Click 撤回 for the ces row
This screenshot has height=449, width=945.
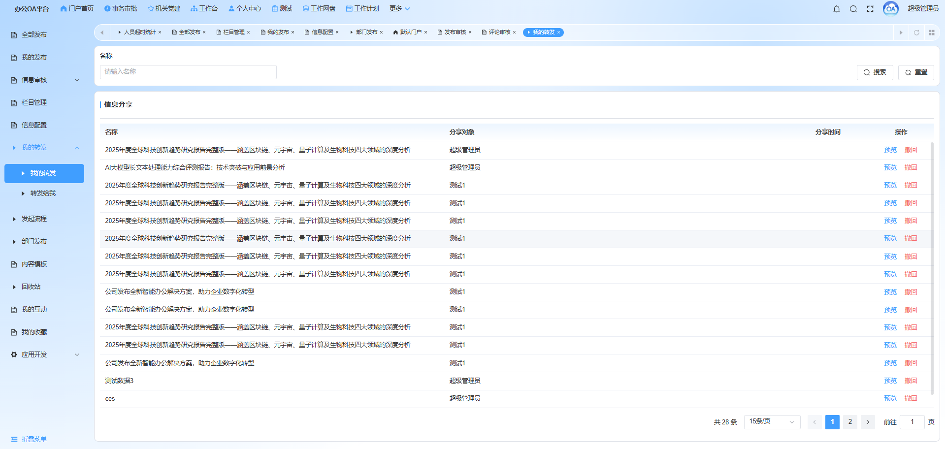[911, 399]
